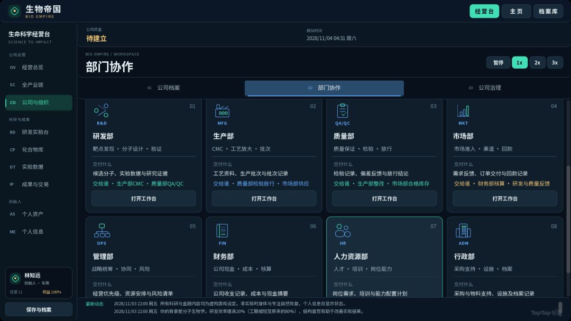Click the news feed scrollbar thumb
Viewport: 571px width, 321px height.
(x=560, y=309)
